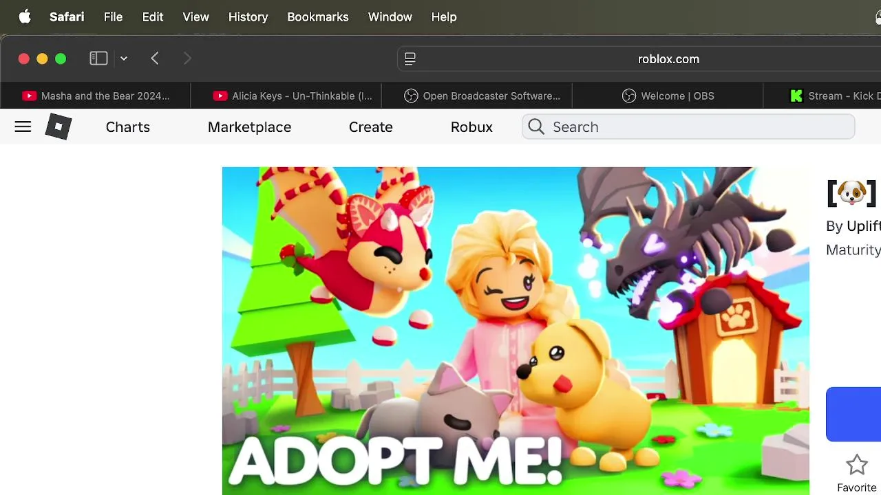Open the Marketplace page
This screenshot has height=495, width=881.
tap(249, 127)
